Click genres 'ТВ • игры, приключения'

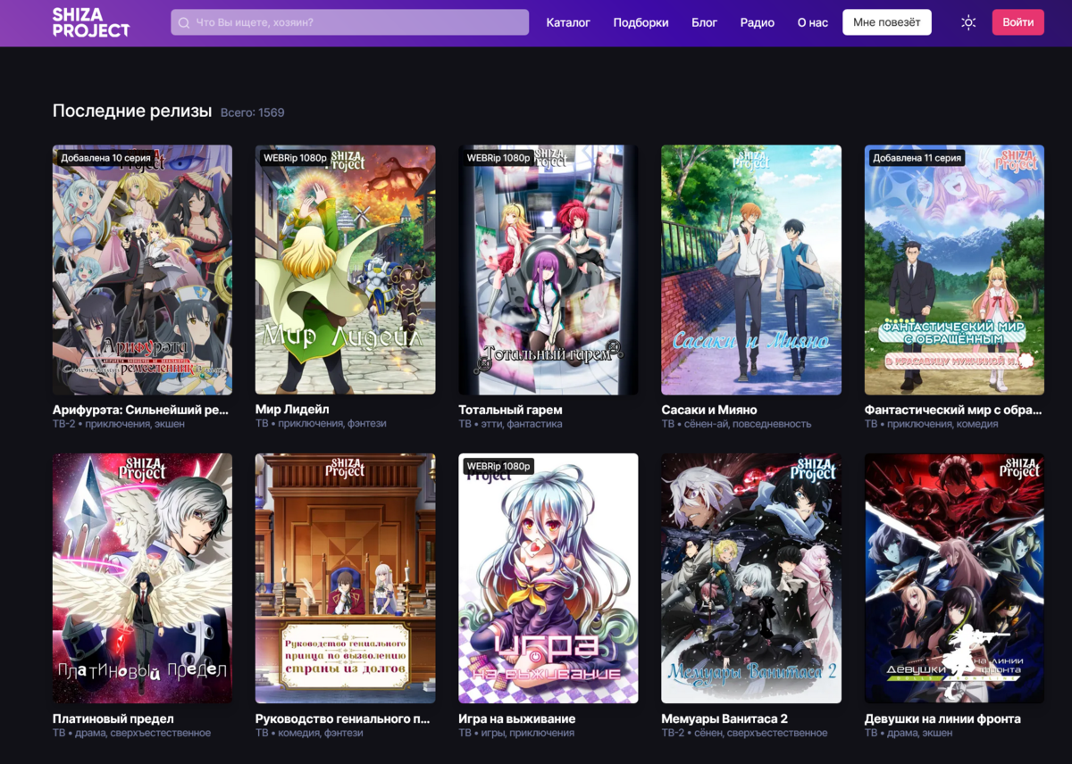(x=516, y=733)
